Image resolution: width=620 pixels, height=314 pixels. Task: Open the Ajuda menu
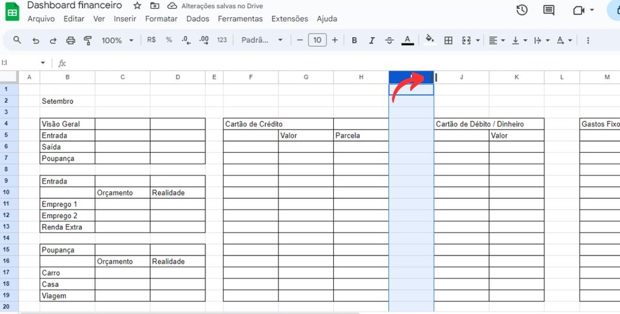327,19
